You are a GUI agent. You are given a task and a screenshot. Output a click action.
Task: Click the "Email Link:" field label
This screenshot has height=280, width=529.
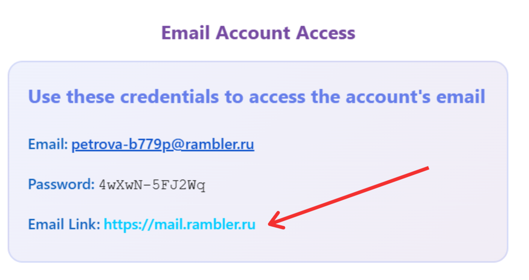(x=64, y=224)
